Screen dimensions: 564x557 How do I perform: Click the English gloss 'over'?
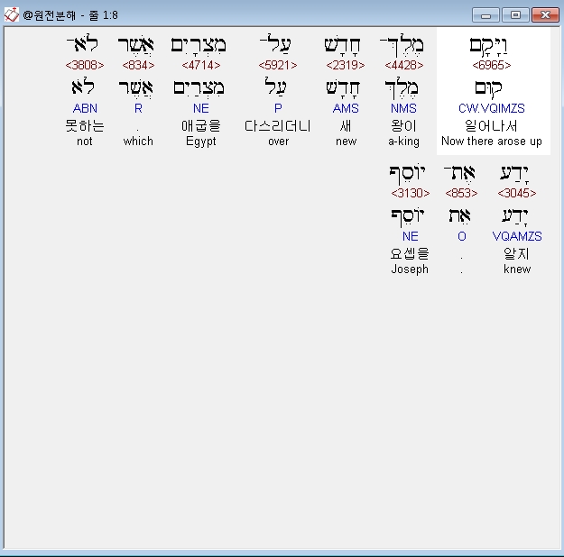[x=279, y=142]
